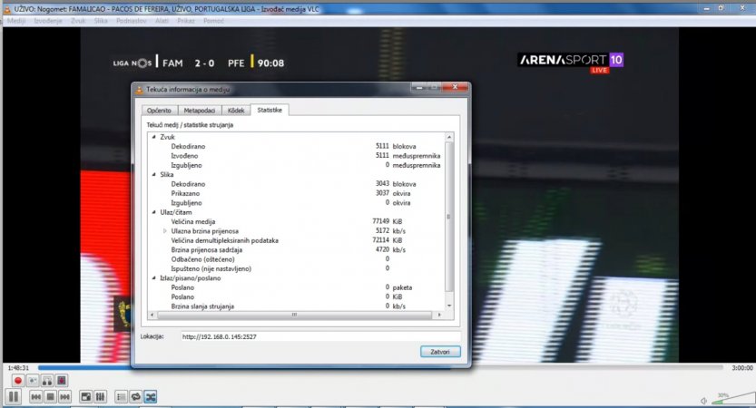Click the total time 3:00:00 label

point(741,367)
